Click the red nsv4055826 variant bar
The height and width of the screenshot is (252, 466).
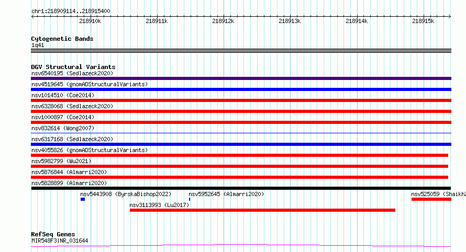click(239, 155)
